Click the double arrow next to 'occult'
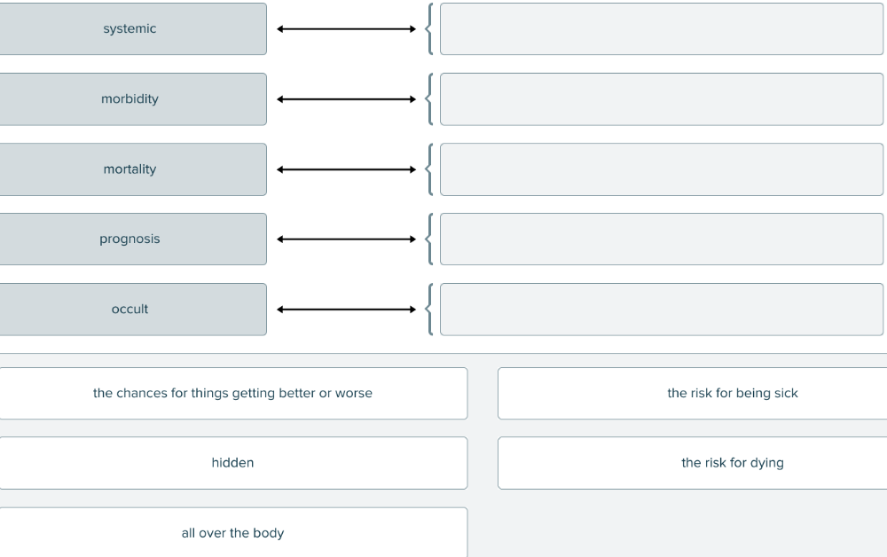Image resolution: width=887 pixels, height=557 pixels. (346, 310)
